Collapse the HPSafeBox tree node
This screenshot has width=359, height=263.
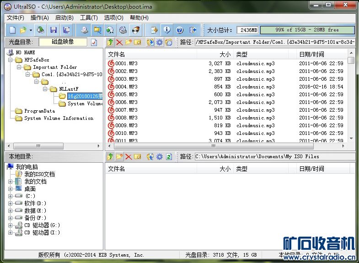point(11,60)
